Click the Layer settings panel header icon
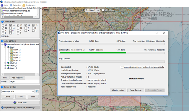 coord(2,107)
